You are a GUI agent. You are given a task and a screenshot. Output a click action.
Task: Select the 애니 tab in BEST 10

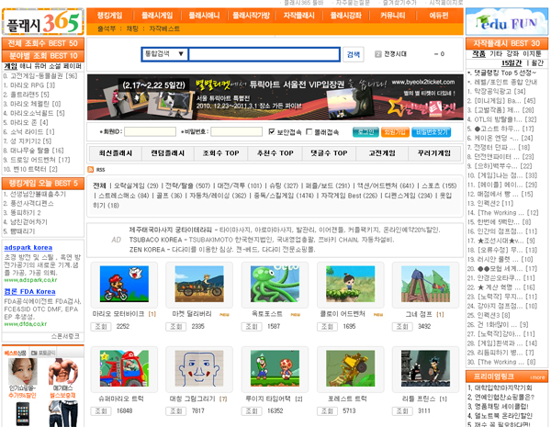pyautogui.click(x=26, y=66)
